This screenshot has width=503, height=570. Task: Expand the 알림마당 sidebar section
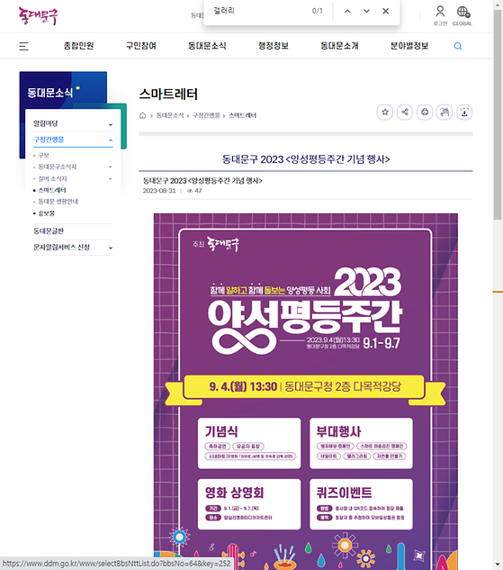73,123
